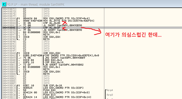Select XOR EAX,EAX at address 00493B98
182x99 pixels.
[52, 37]
